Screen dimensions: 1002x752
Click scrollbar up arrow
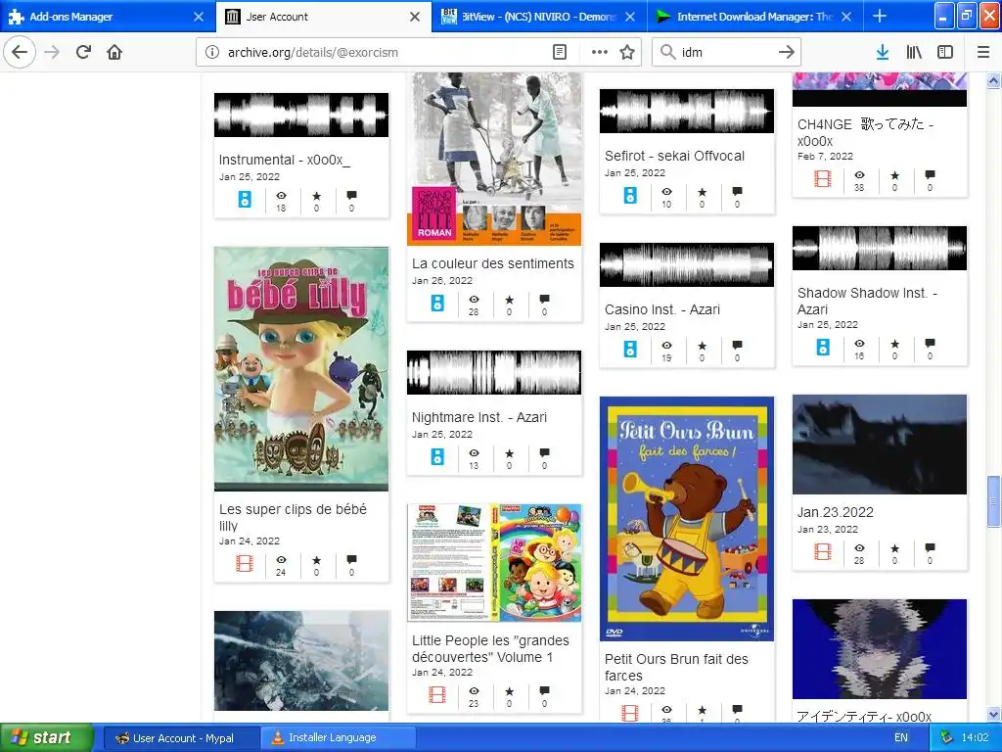tap(994, 80)
